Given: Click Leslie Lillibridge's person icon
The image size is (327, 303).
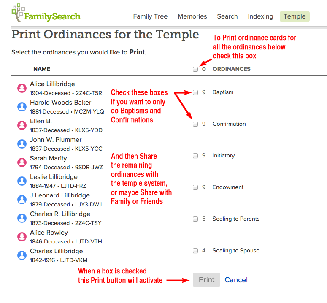Looking at the screenshot, I should 22,181.
